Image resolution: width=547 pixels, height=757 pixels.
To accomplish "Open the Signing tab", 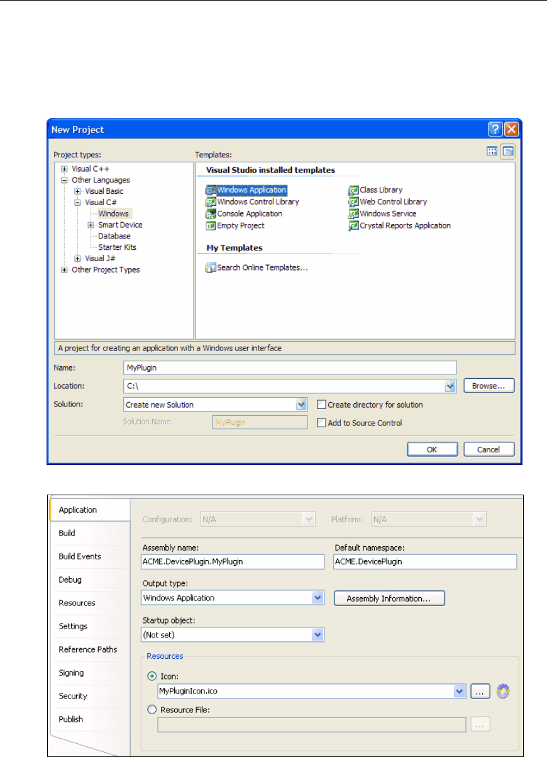I will 71,673.
